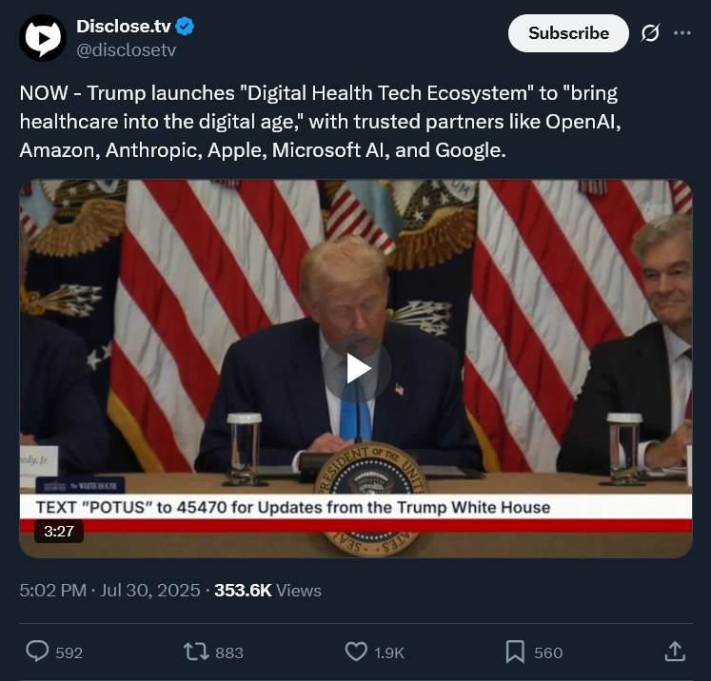Click the blue verified badge

[185, 27]
